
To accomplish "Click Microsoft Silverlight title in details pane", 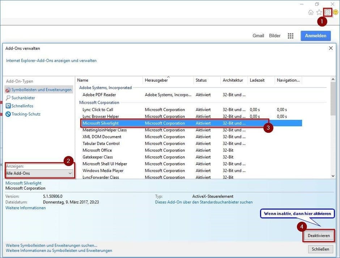I will point(23,183).
